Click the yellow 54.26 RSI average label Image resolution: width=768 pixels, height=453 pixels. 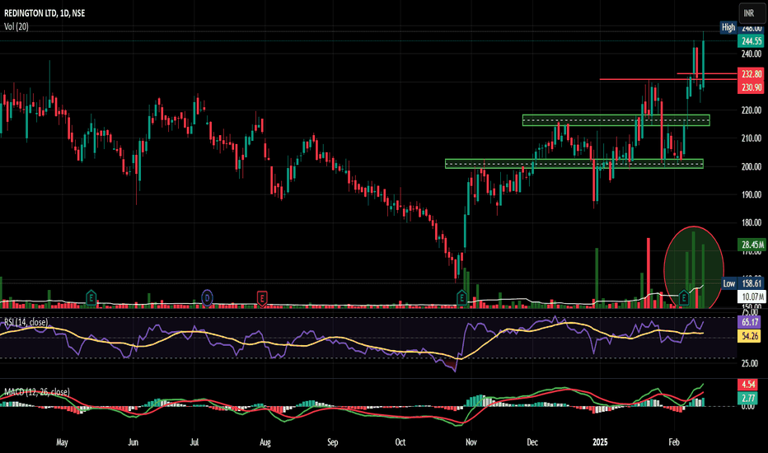750,336
